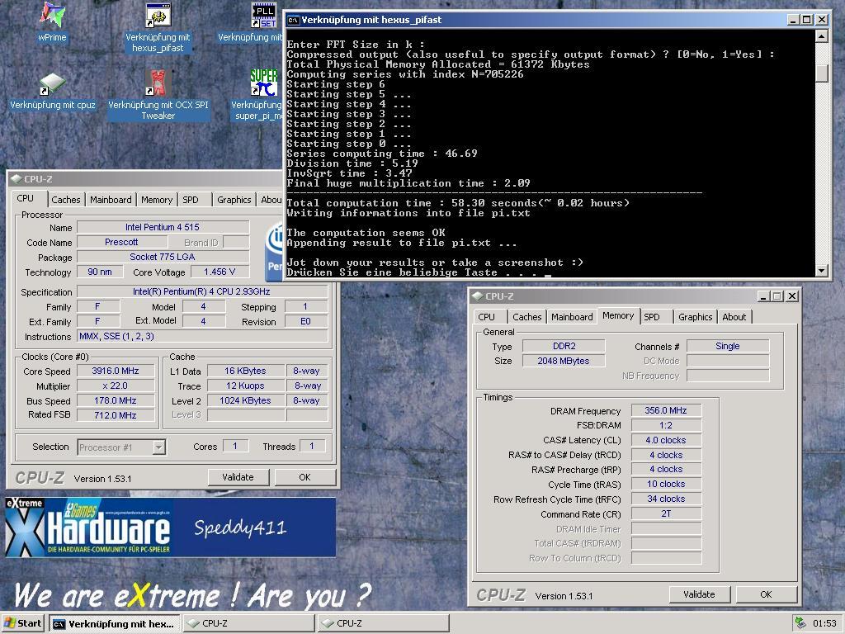Click the CAS# Latency value 4.0 clocks
This screenshot has width=845, height=634.
[x=666, y=440]
